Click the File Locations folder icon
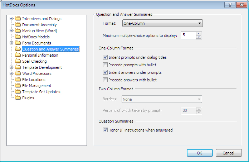The height and width of the screenshot is (162, 249). [18, 80]
